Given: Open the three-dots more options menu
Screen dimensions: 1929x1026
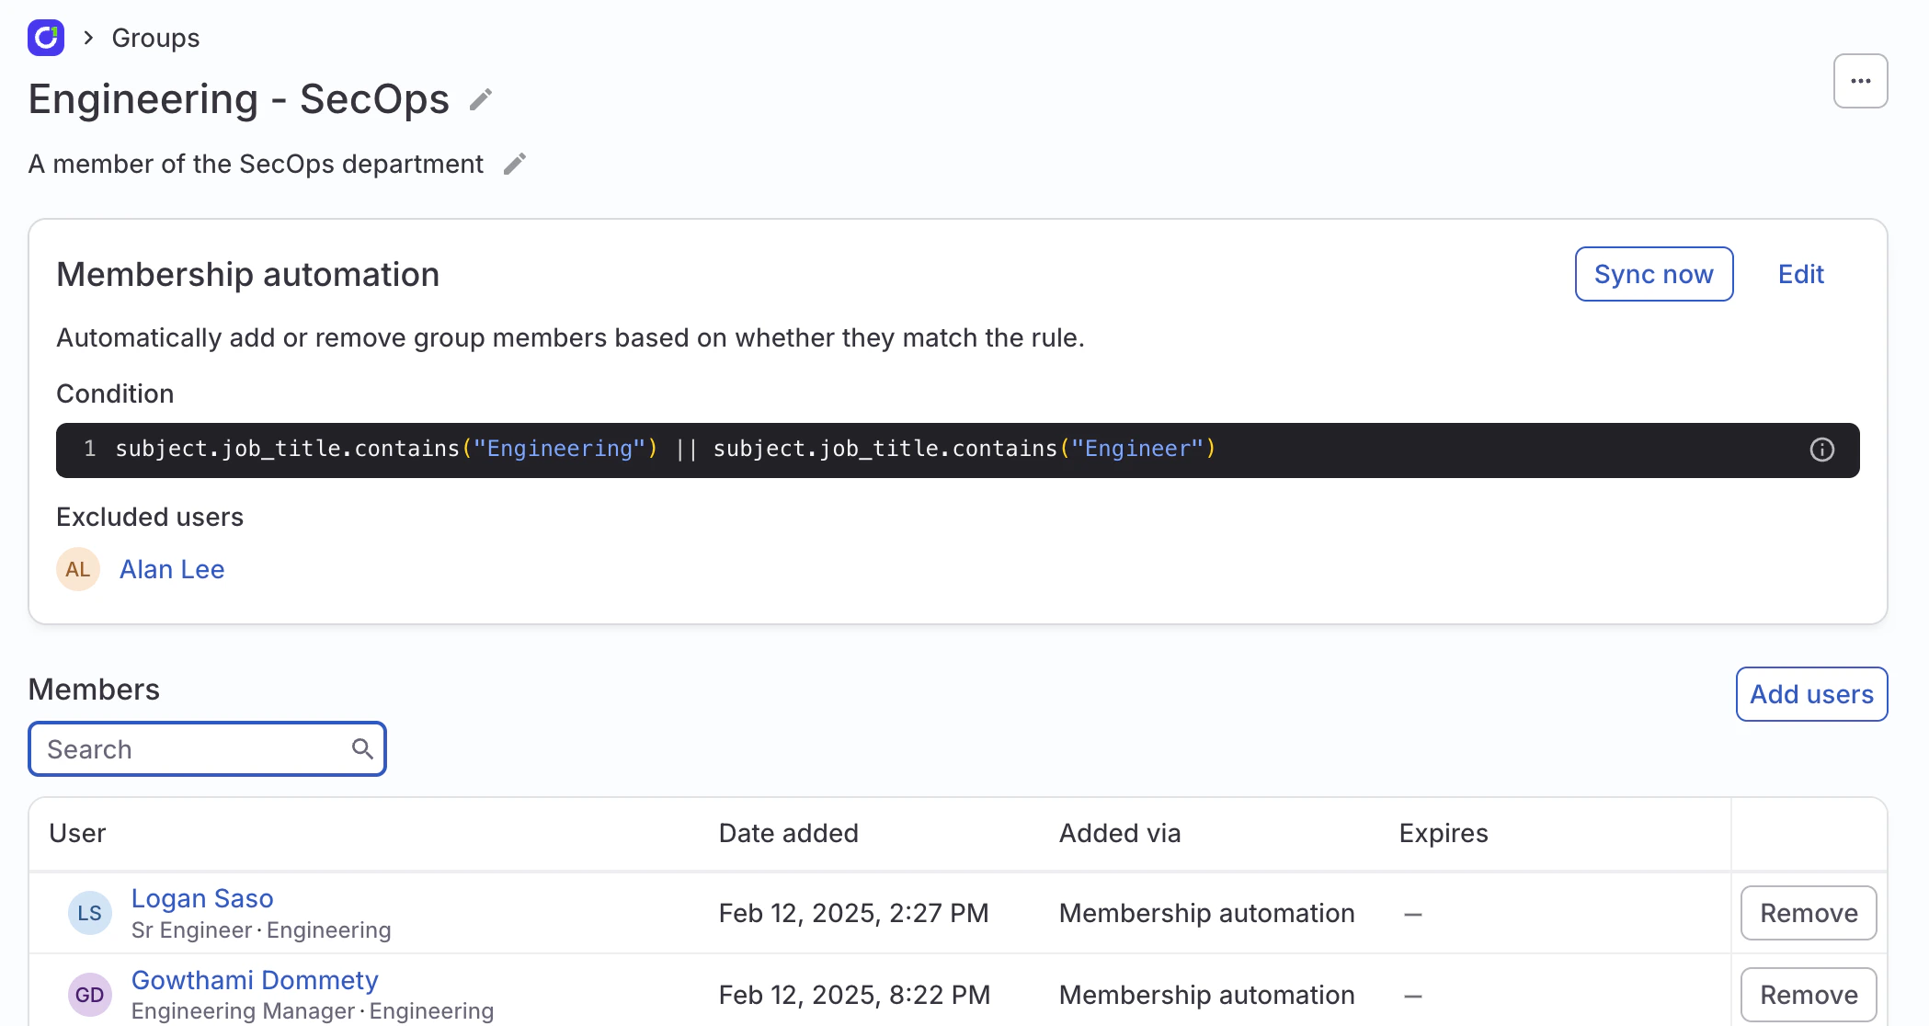Looking at the screenshot, I should click(x=1860, y=81).
